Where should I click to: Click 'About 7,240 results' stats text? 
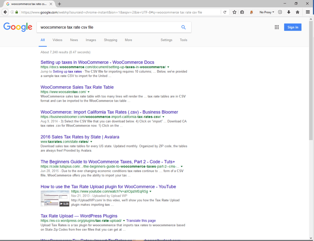[66, 52]
